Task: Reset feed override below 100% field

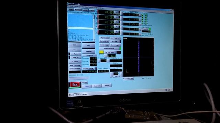Action: point(116,77)
